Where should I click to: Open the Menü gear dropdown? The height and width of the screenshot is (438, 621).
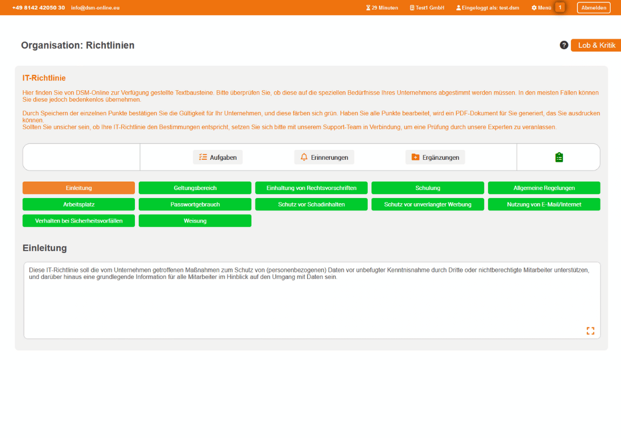click(541, 8)
